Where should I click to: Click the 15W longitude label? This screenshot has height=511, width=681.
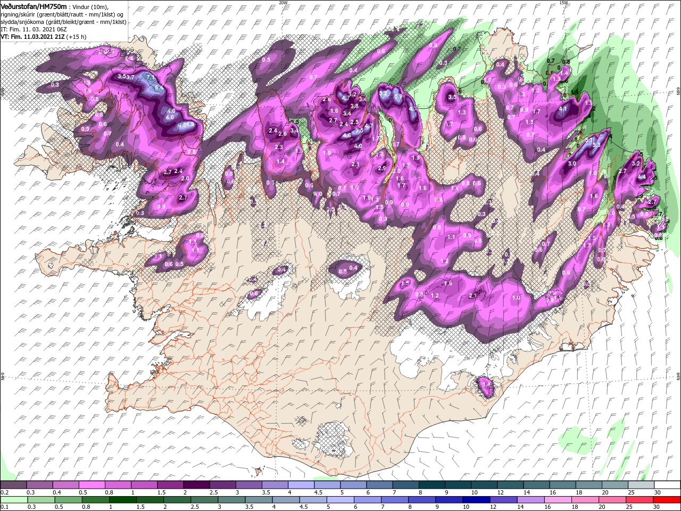(563, 3)
